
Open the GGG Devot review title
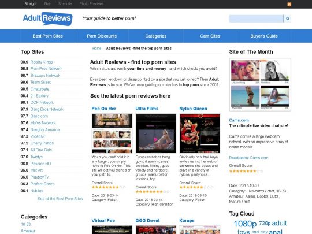[x=147, y=221]
